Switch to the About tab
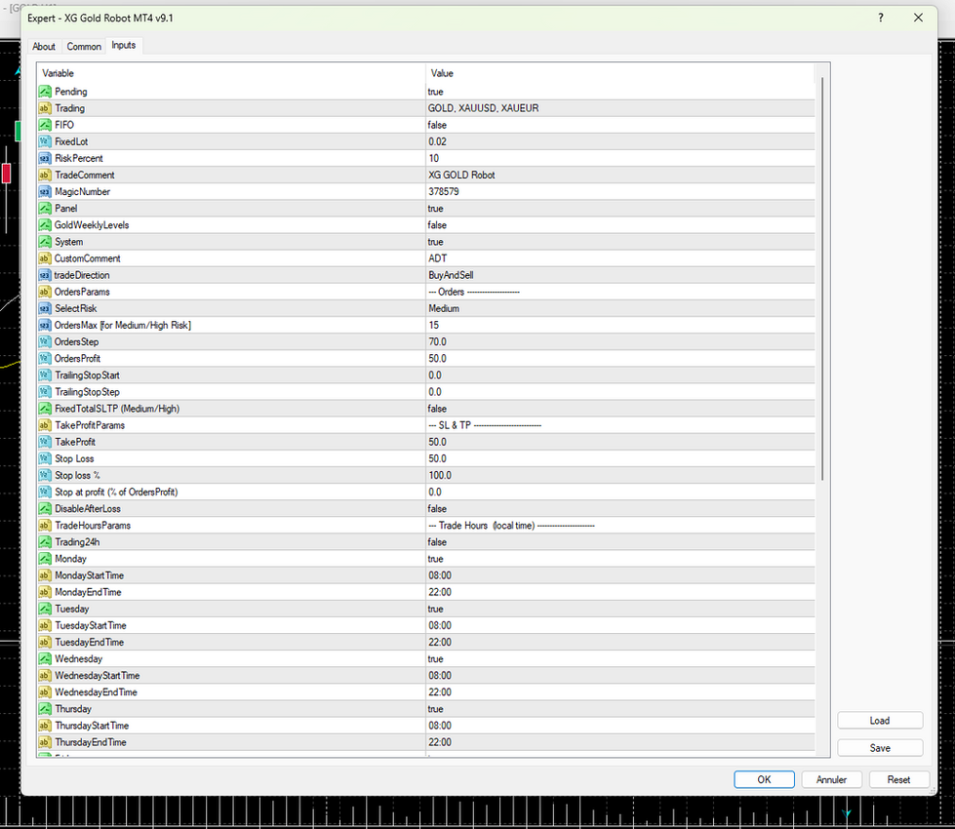The image size is (955, 829). coord(44,46)
